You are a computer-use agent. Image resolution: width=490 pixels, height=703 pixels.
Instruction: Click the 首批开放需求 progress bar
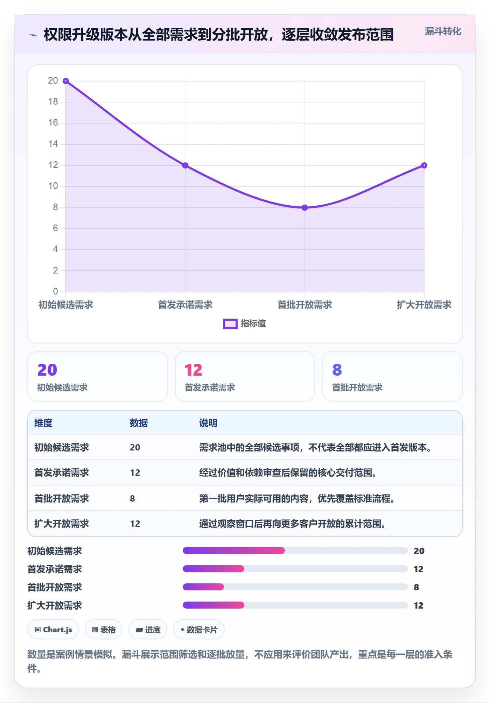(295, 587)
